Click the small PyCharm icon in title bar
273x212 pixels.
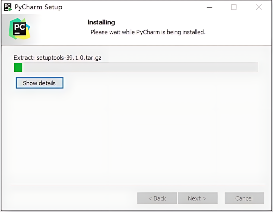8,7
